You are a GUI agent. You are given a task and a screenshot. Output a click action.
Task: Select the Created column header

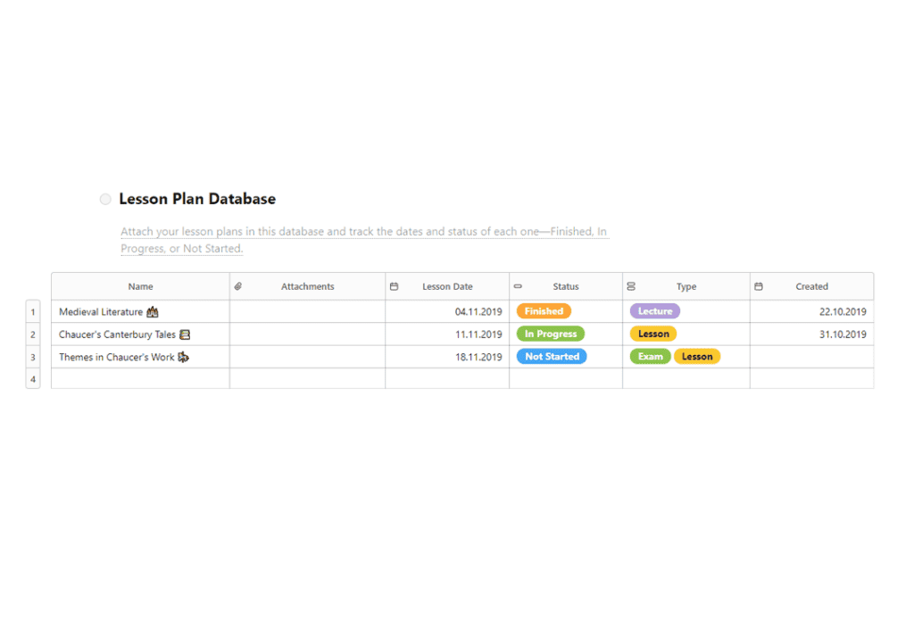(x=811, y=286)
